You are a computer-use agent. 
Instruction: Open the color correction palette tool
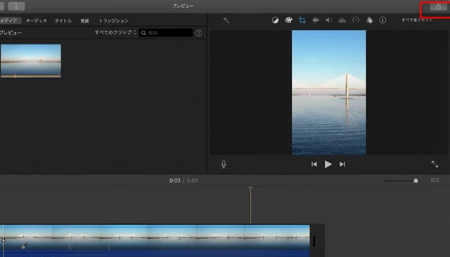point(289,21)
